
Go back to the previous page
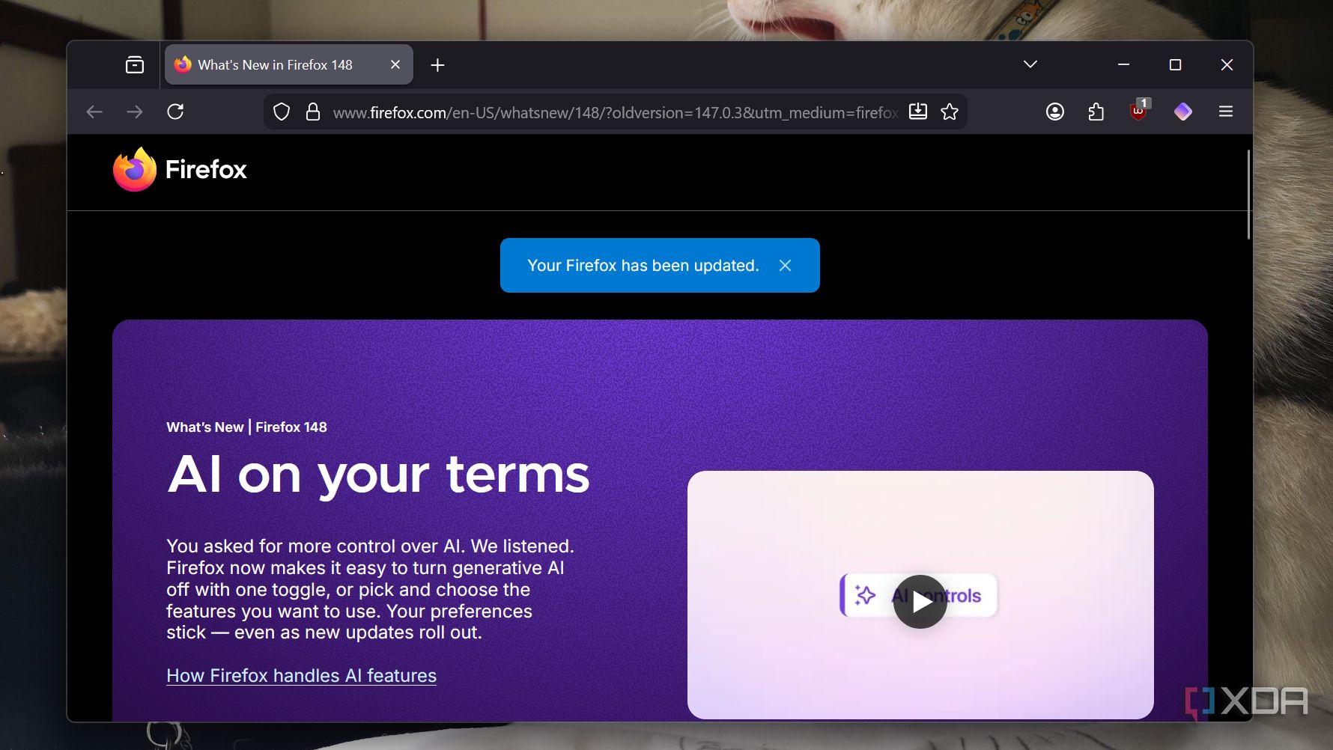coord(94,112)
